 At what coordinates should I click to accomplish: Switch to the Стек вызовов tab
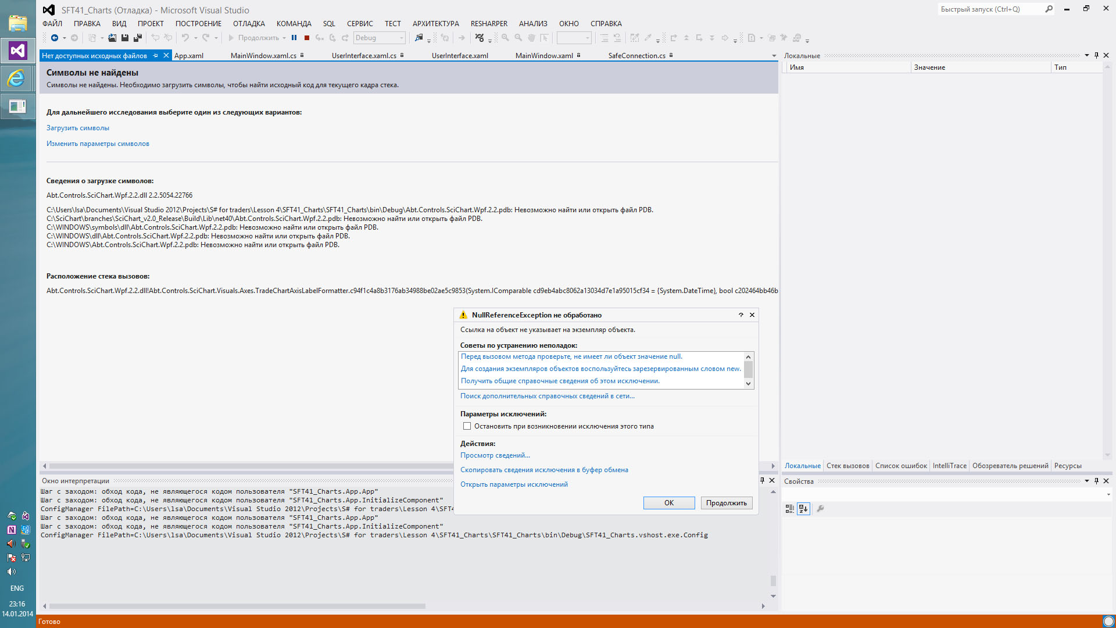(847, 466)
